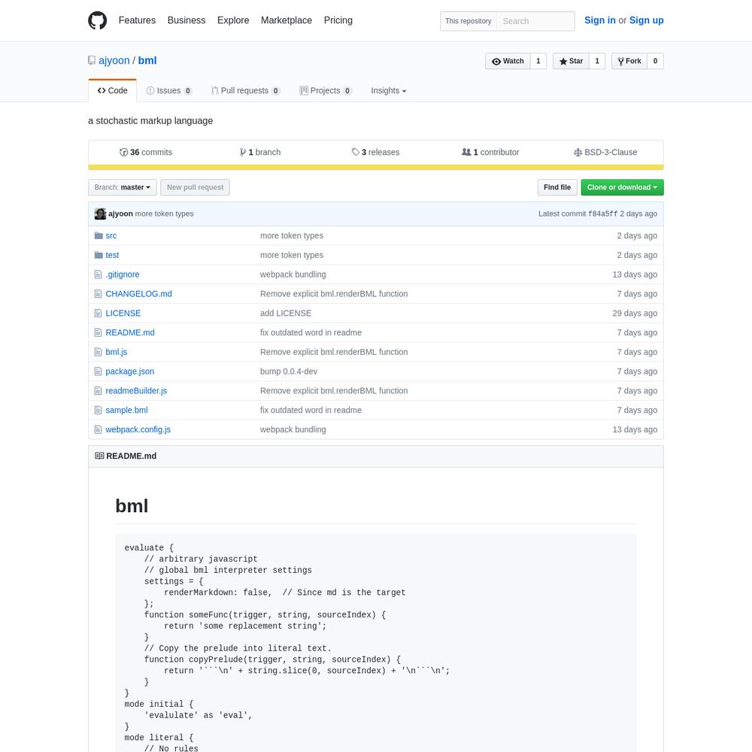Open Explore in top navigation
This screenshot has width=752, height=752.
coord(233,20)
